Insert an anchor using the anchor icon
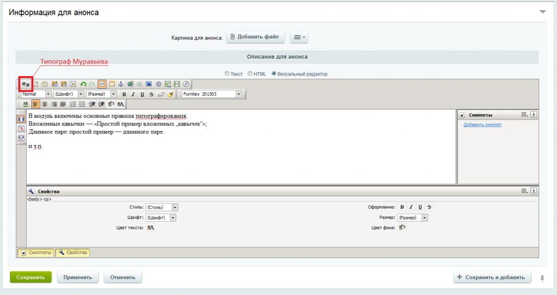This screenshot has width=557, height=295. point(121,84)
